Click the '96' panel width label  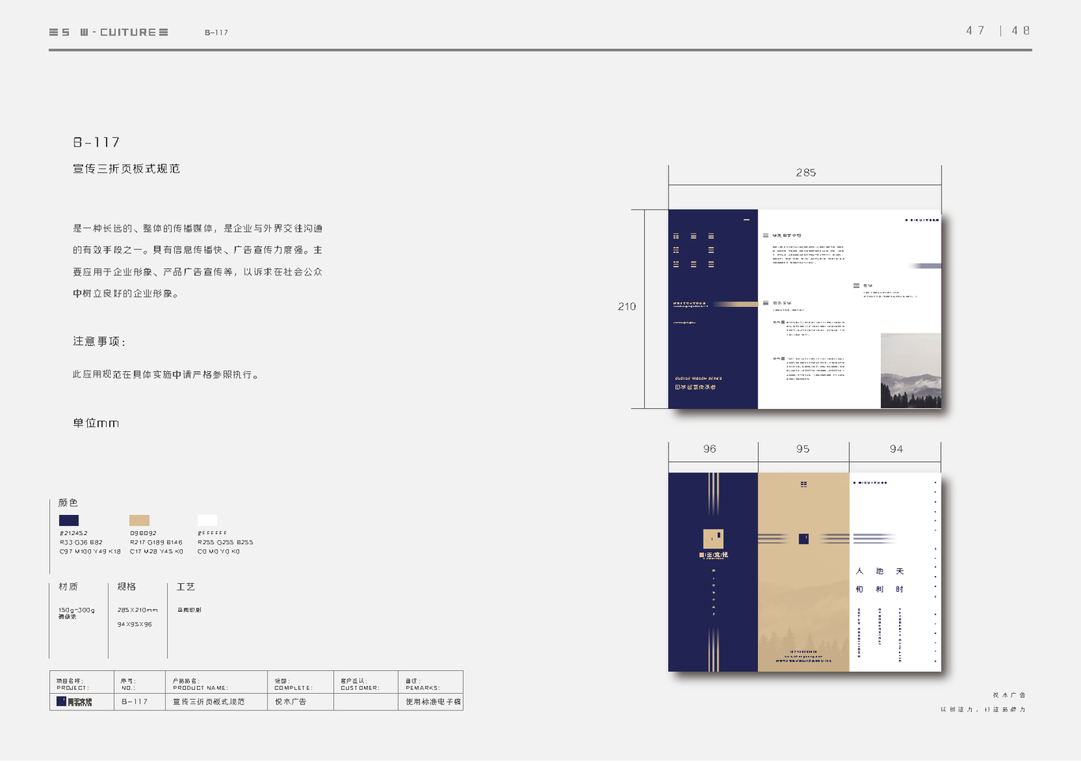tap(710, 449)
